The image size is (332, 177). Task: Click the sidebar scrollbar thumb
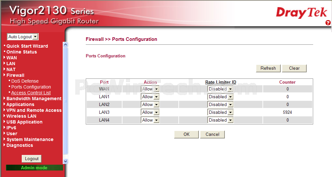[x=65, y=101]
